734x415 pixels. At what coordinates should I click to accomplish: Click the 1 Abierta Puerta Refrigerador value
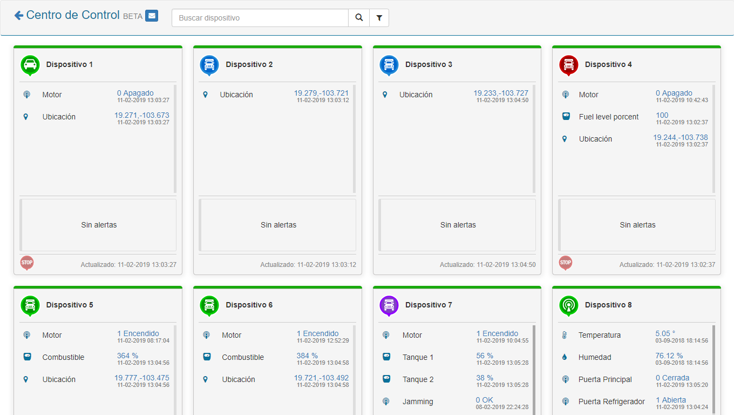pos(670,400)
